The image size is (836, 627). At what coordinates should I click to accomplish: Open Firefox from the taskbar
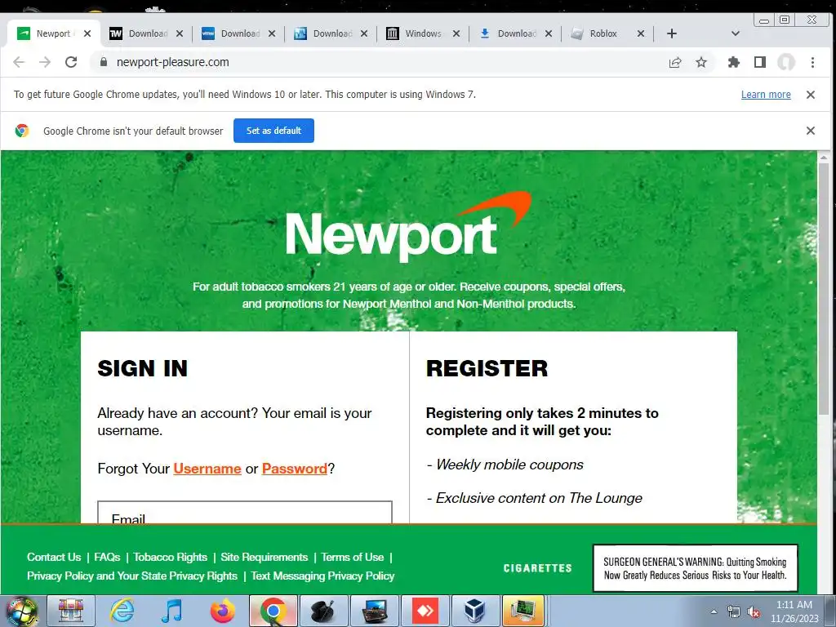223,611
